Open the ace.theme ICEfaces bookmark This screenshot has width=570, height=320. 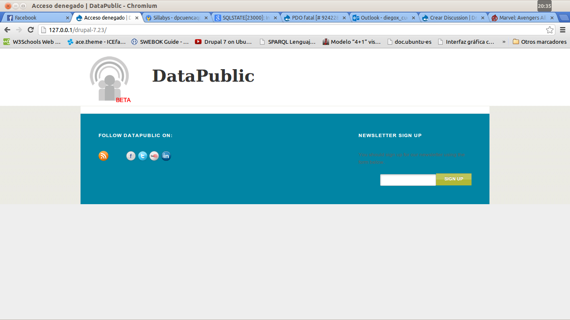96,42
